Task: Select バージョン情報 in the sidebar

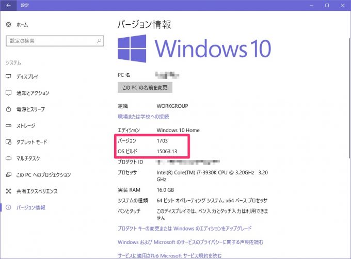Action: coord(31,207)
